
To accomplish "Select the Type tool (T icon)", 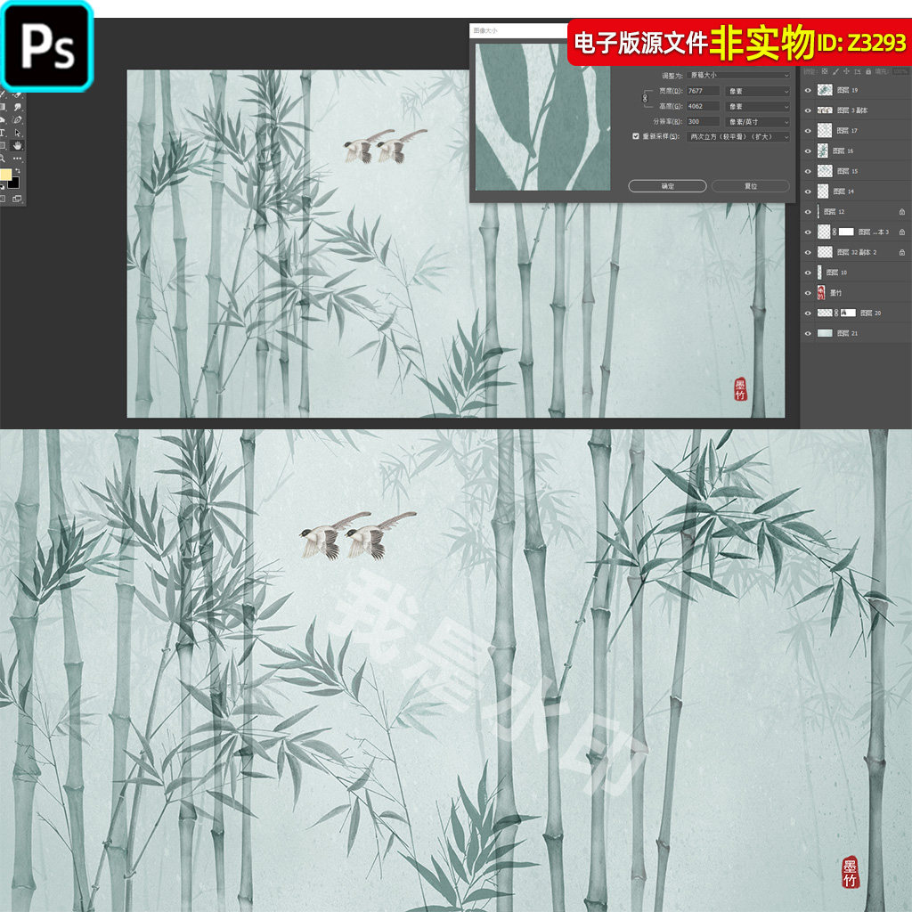I will pyautogui.click(x=3, y=133).
